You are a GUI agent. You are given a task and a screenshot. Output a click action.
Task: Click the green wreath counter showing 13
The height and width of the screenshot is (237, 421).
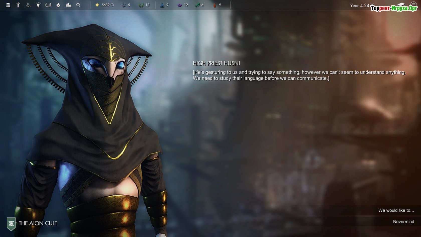[x=144, y=5]
